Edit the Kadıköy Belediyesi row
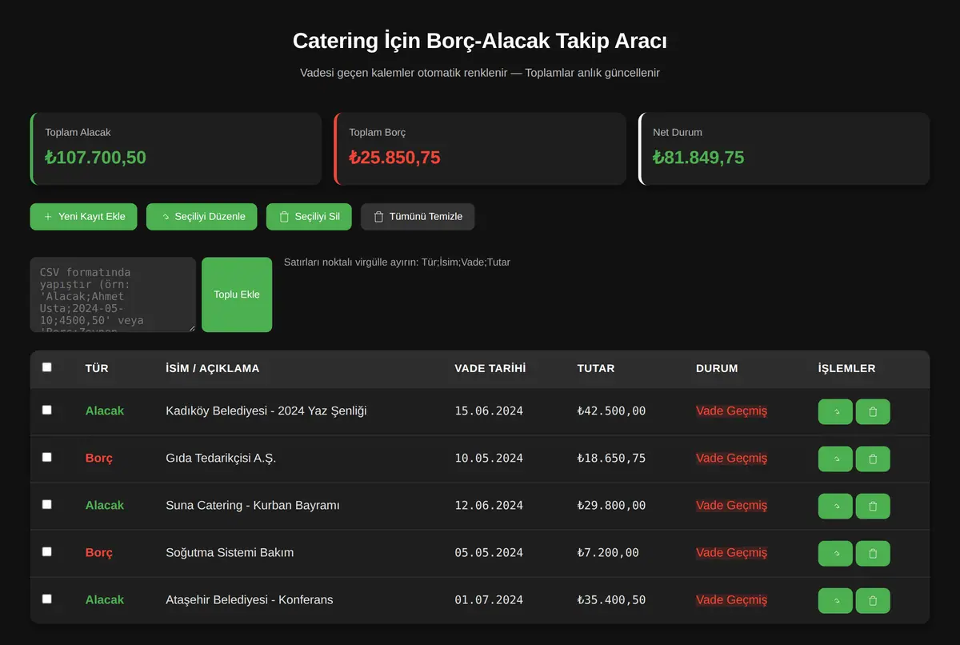This screenshot has width=960, height=645. pos(835,412)
